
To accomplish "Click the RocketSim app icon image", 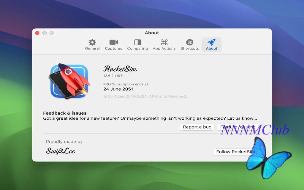I will coord(69,81).
